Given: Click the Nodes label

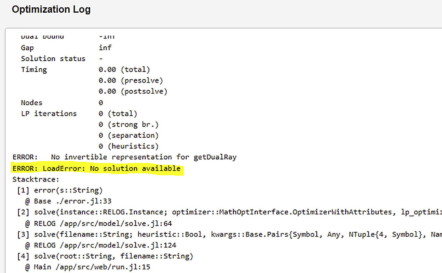Looking at the screenshot, I should 32,103.
